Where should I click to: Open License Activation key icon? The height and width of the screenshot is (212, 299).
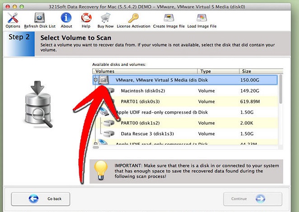133,18
